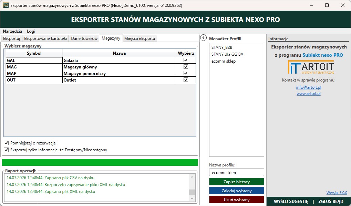
Task: Click the Wybierz column header
Action: pos(186,53)
